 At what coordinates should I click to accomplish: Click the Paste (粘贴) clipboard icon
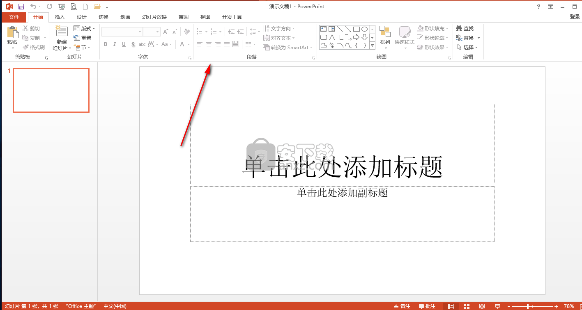(x=13, y=32)
